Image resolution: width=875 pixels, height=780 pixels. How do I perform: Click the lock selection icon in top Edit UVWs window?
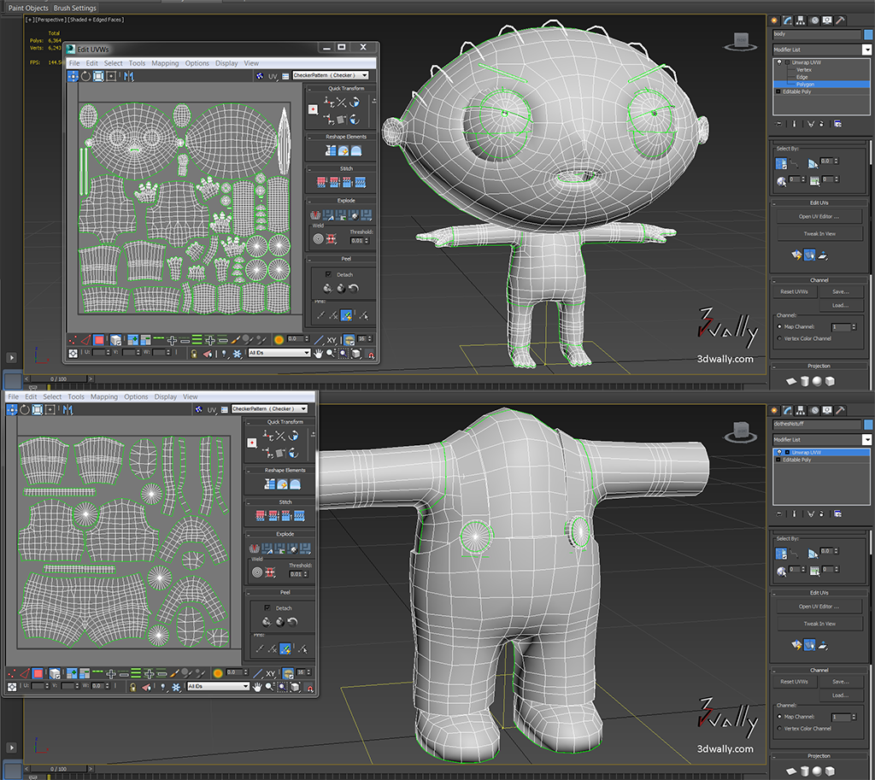point(194,353)
